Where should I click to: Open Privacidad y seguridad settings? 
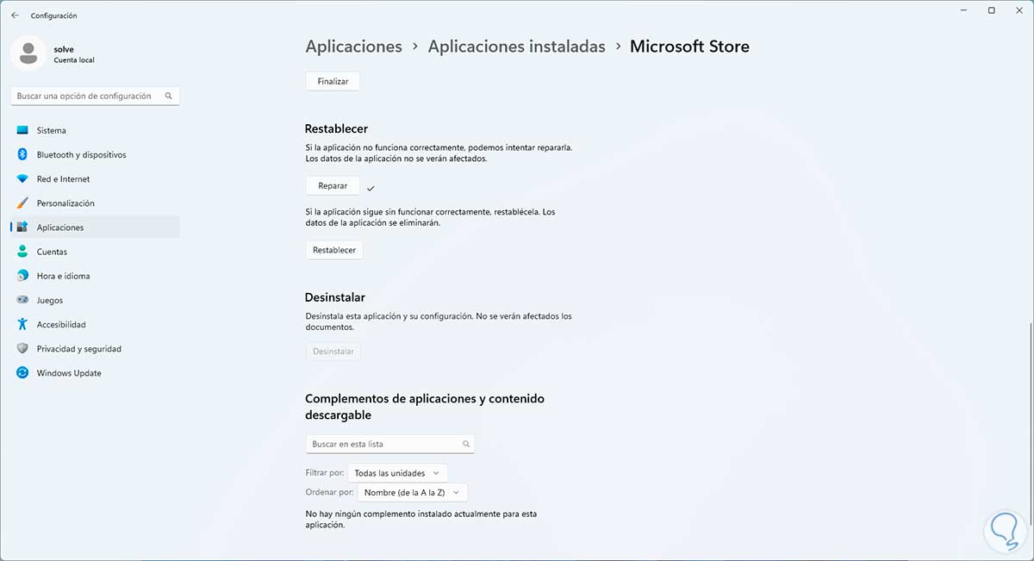[x=96, y=348]
